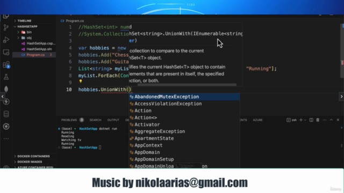Choose AccessViolationException suggestion

tap(184, 103)
